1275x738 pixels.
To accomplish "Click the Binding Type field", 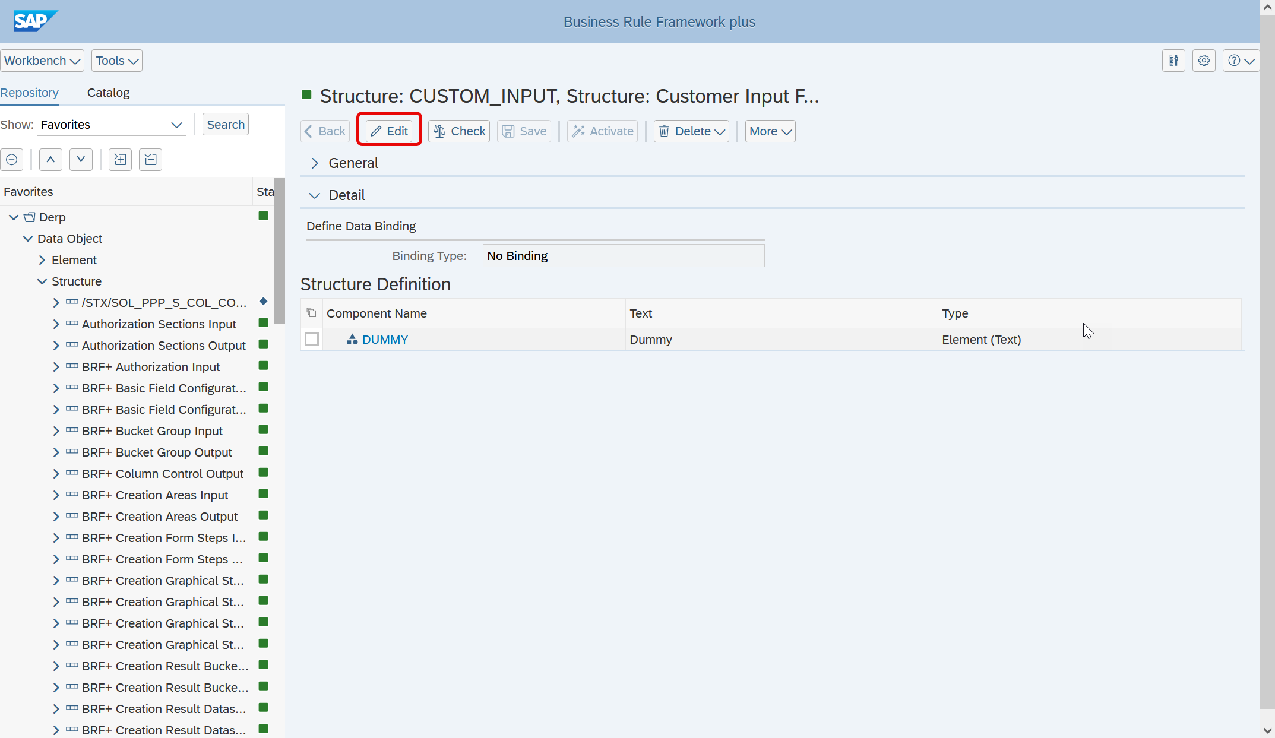I will [x=623, y=256].
